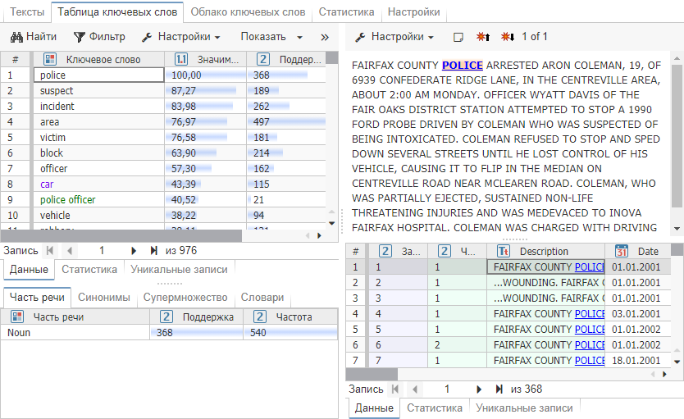
Task: Show more toolbar items via double chevron
Action: pos(325,37)
